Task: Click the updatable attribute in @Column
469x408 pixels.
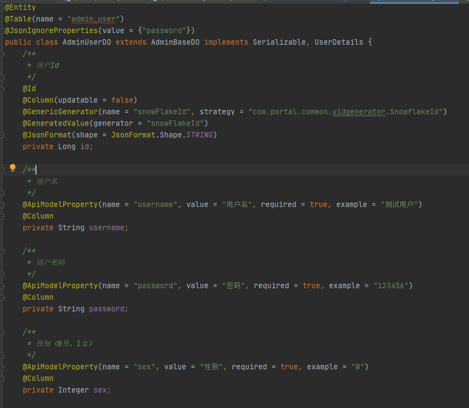Action: pos(78,100)
